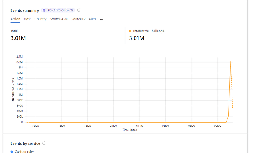Click the Total 3.01M value
Screen dimensions: 266x153
click(18, 38)
